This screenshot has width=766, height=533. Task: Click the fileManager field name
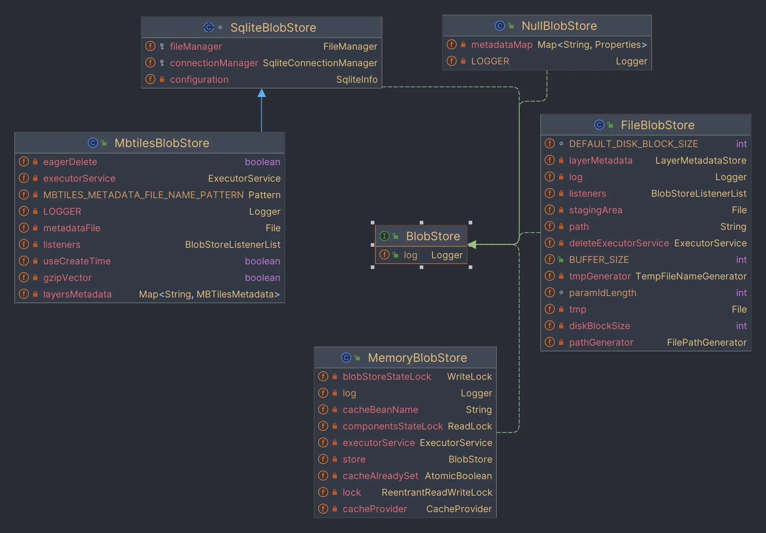pos(196,46)
